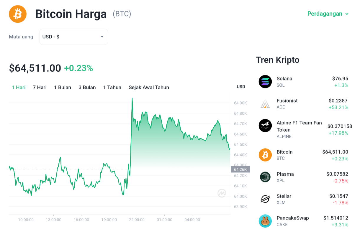Switch chart to 7 Hari

pos(40,88)
